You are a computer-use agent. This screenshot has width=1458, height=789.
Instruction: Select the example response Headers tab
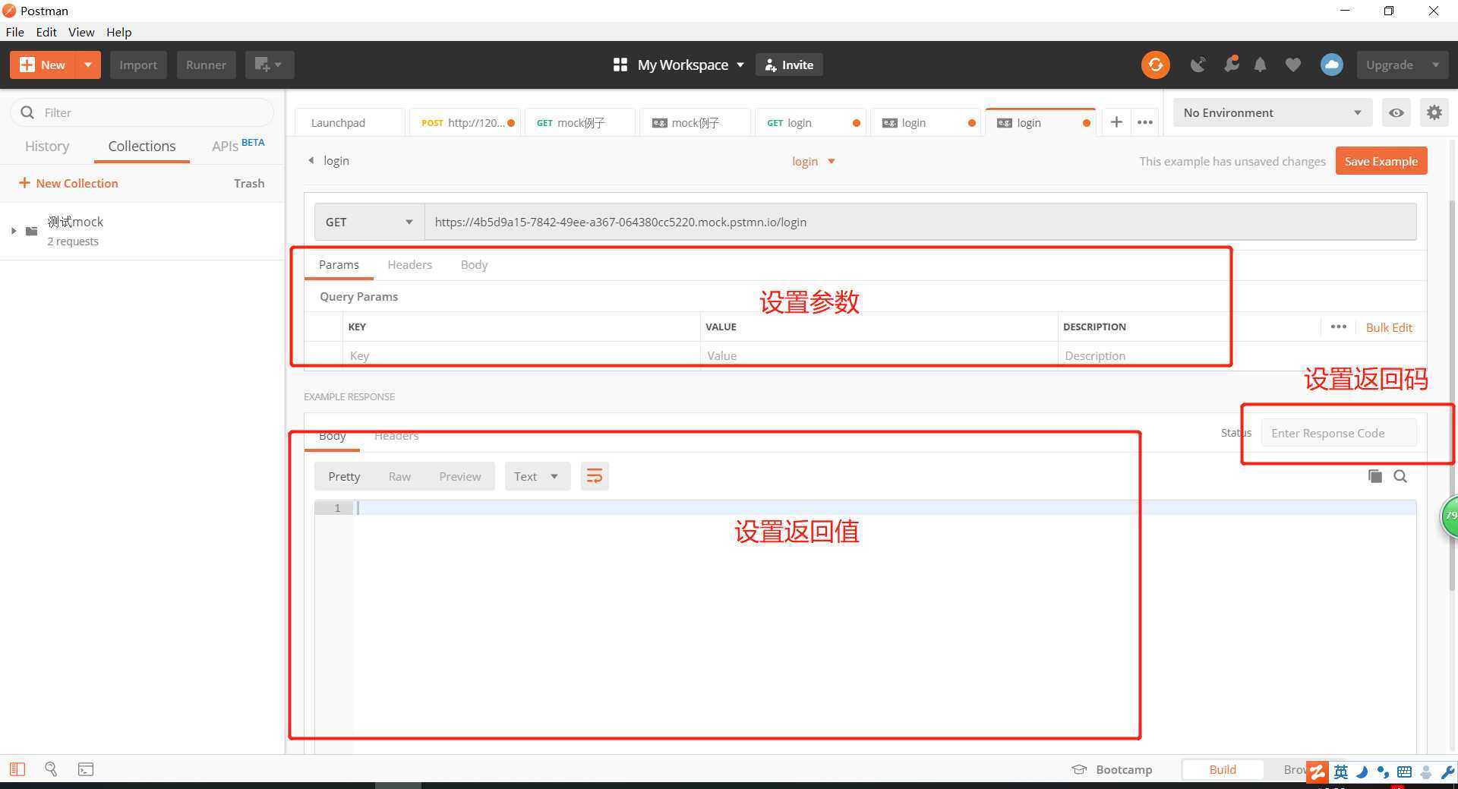[x=396, y=435]
